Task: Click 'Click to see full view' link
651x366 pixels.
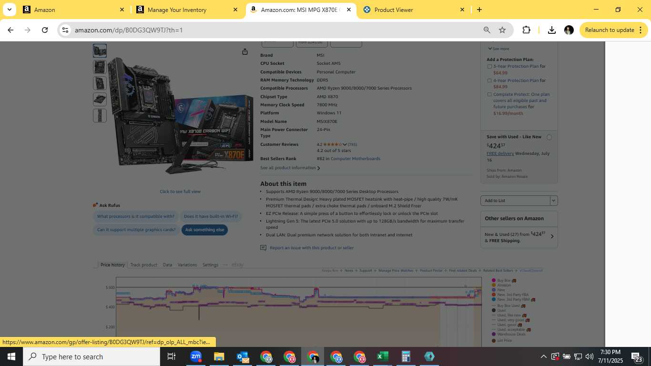Action: 180,192
